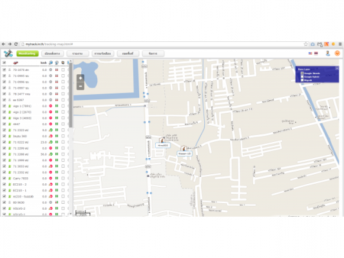344x258 pixels.
Task: Click the 56.0 speed value
Action: 44,154
